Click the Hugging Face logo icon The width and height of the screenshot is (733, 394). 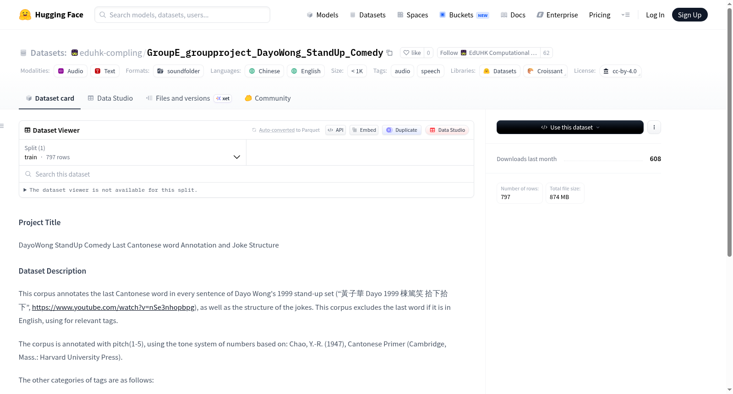pos(25,15)
